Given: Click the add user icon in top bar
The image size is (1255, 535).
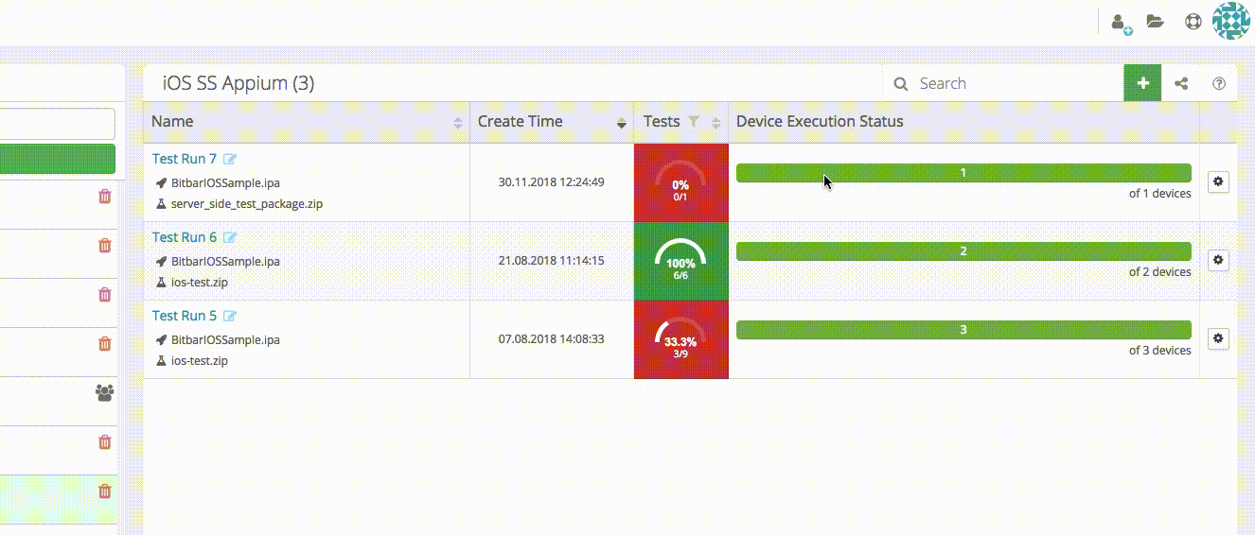Looking at the screenshot, I should coord(1121,22).
